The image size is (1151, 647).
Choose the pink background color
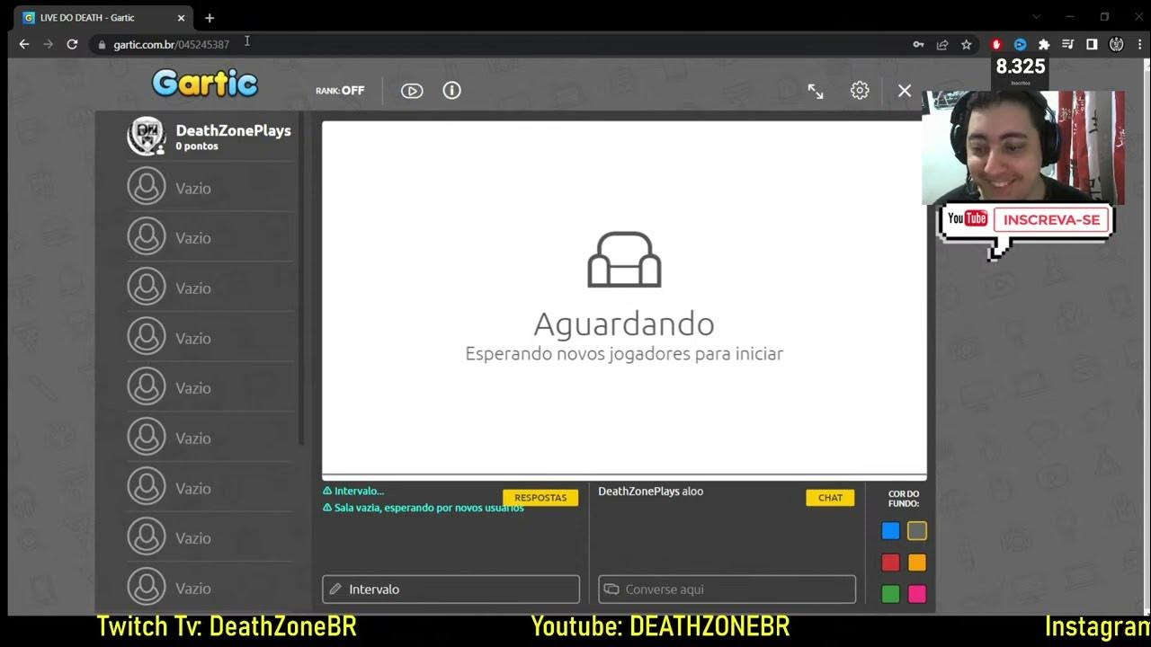pyautogui.click(x=917, y=594)
